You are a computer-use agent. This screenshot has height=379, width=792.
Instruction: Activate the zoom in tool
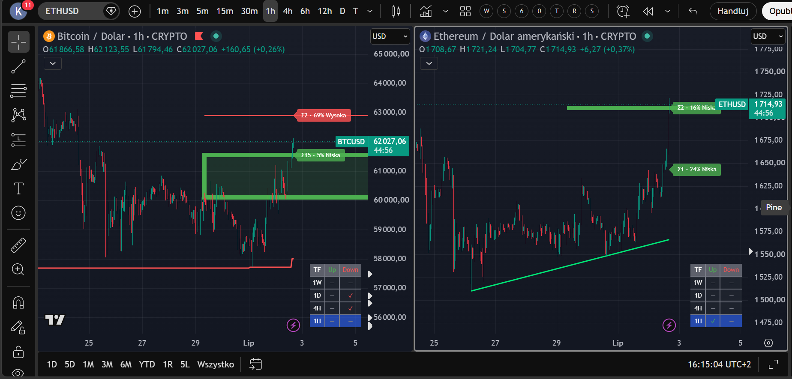click(x=18, y=269)
